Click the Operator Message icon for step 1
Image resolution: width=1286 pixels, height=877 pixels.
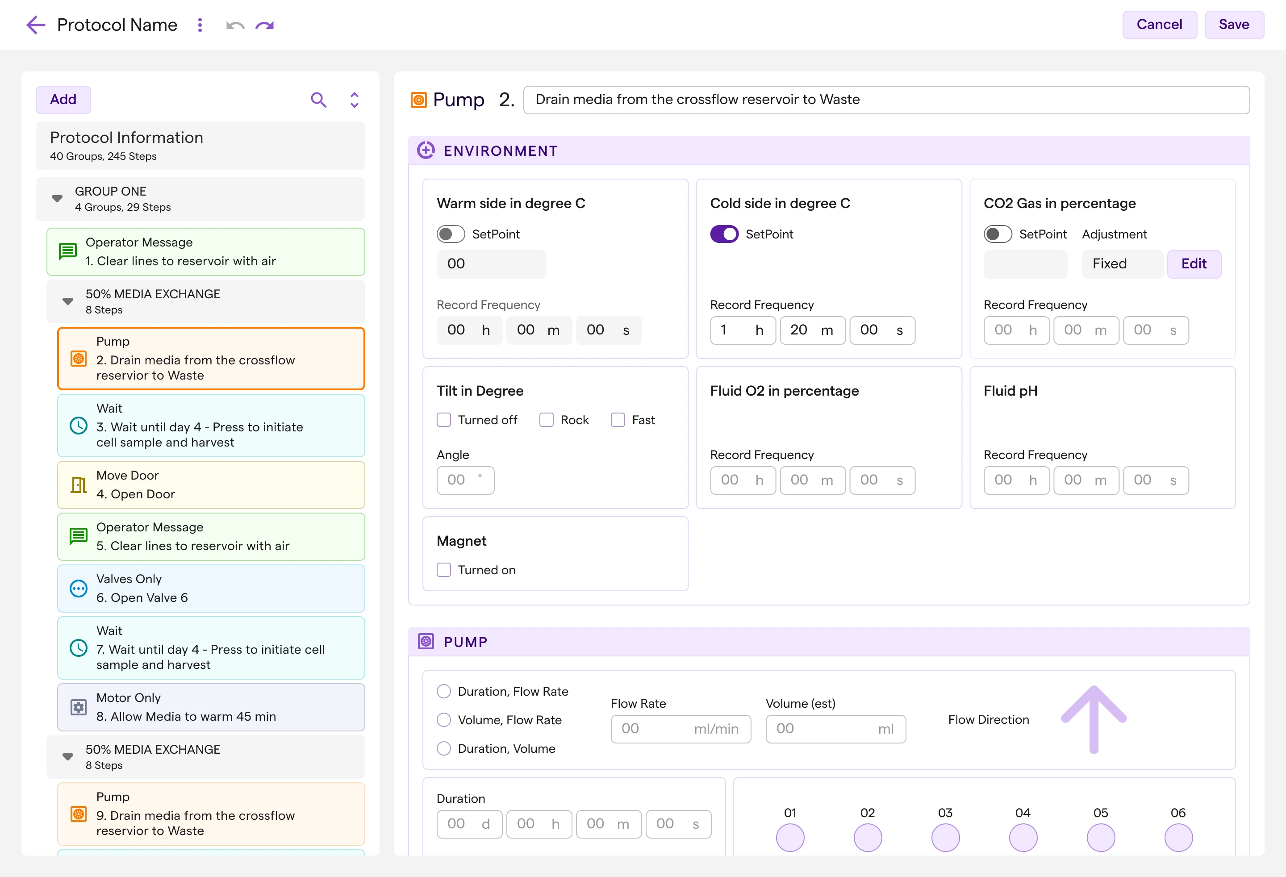(67, 252)
